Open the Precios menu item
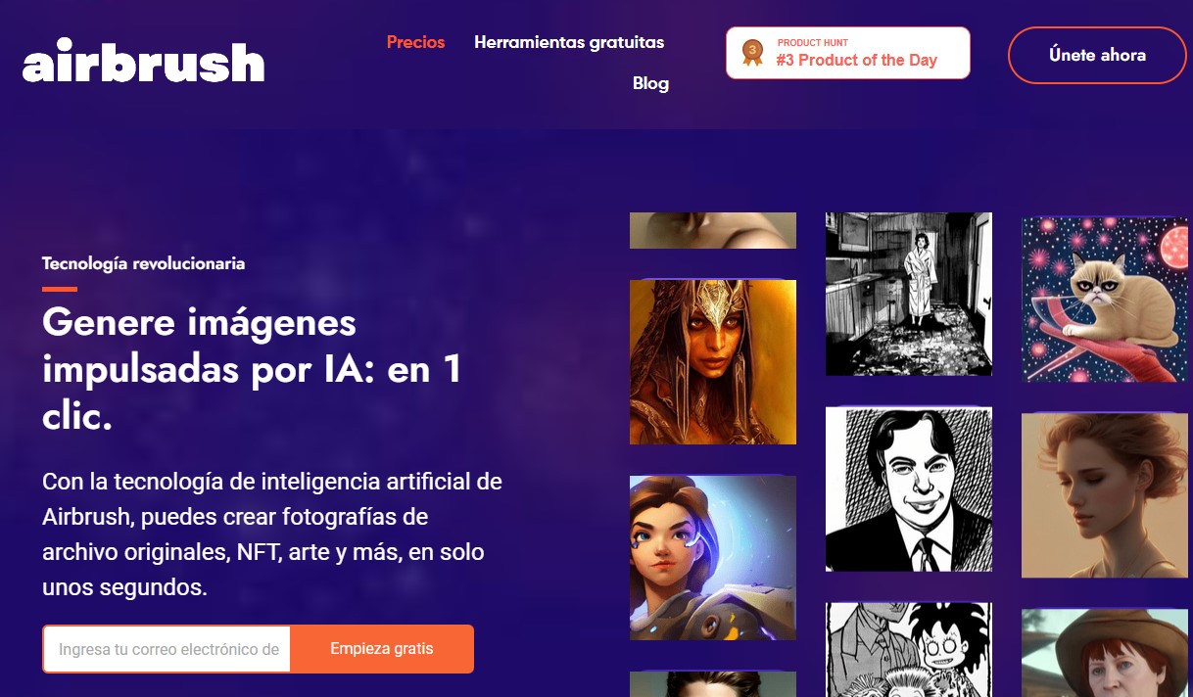 click(x=415, y=42)
